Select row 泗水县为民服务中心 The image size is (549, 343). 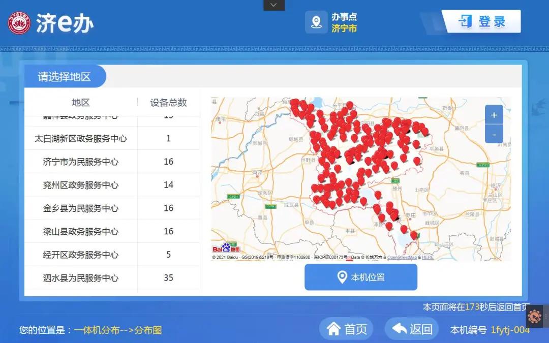click(x=112, y=278)
